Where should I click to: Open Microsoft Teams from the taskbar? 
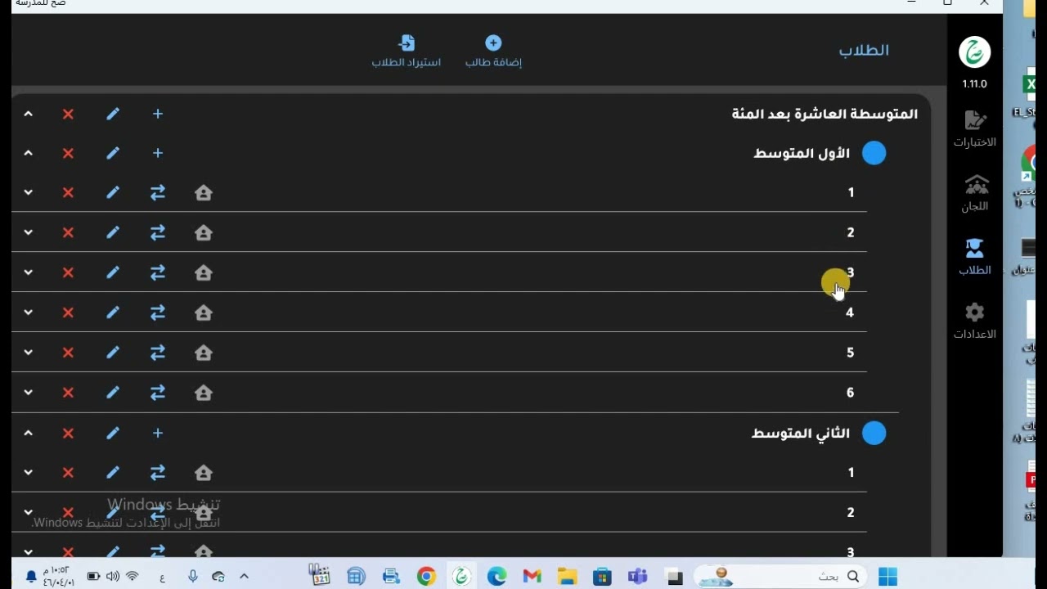point(637,577)
